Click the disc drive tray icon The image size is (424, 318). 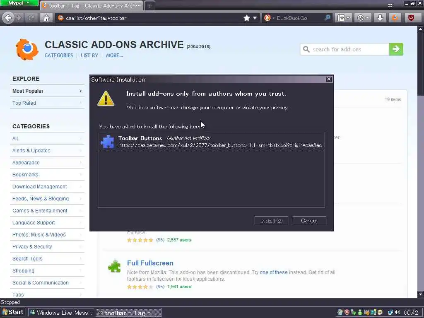click(380, 312)
